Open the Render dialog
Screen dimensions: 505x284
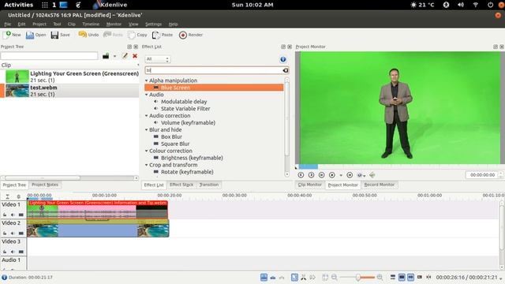[191, 35]
